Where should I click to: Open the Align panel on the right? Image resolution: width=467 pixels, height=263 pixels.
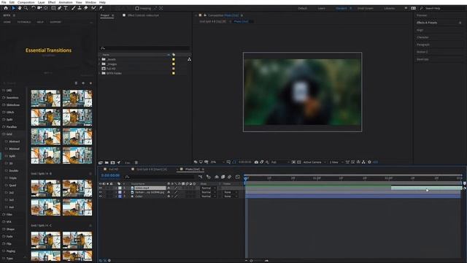point(420,30)
